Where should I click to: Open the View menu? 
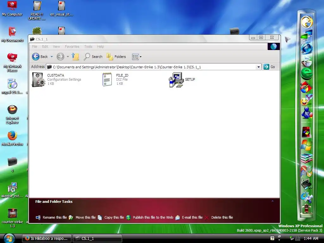[x=56, y=47]
